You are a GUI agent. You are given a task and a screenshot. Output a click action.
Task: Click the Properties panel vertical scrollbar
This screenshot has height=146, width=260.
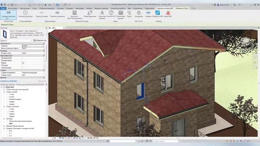tap(47, 52)
